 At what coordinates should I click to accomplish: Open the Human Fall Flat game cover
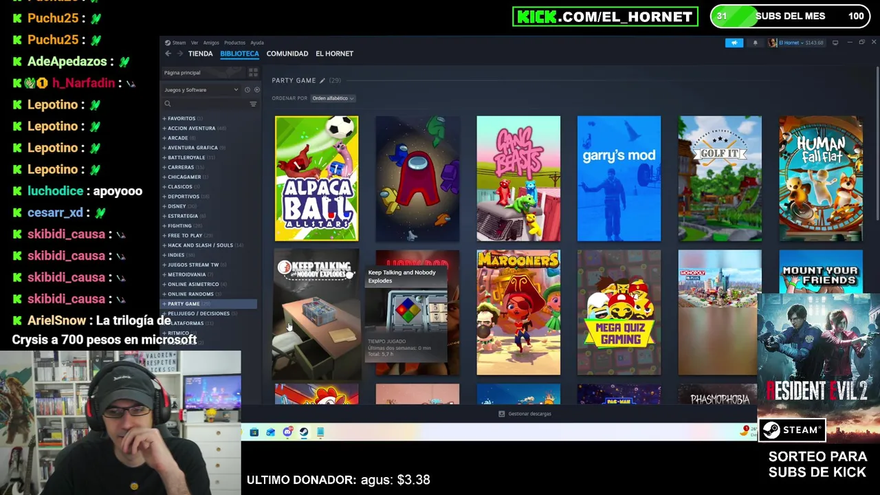[821, 179]
